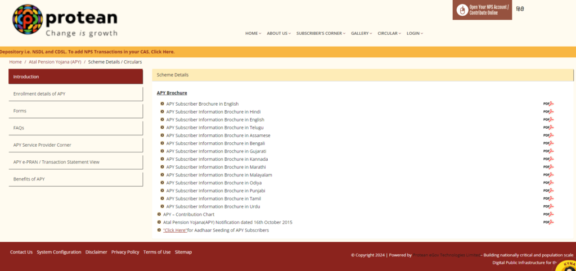Open Enrollment details of APY
The image size is (576, 271).
click(x=76, y=94)
